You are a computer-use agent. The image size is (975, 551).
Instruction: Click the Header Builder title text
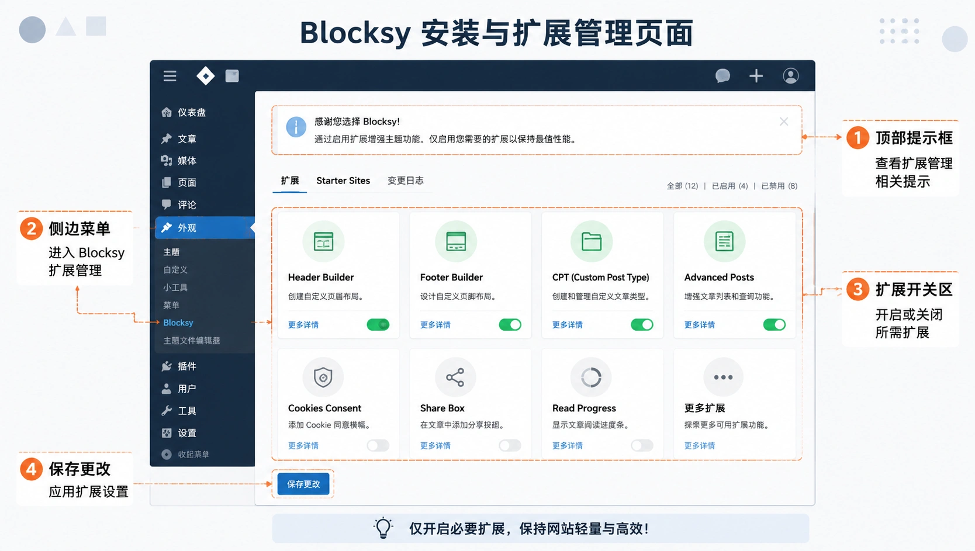coord(321,278)
